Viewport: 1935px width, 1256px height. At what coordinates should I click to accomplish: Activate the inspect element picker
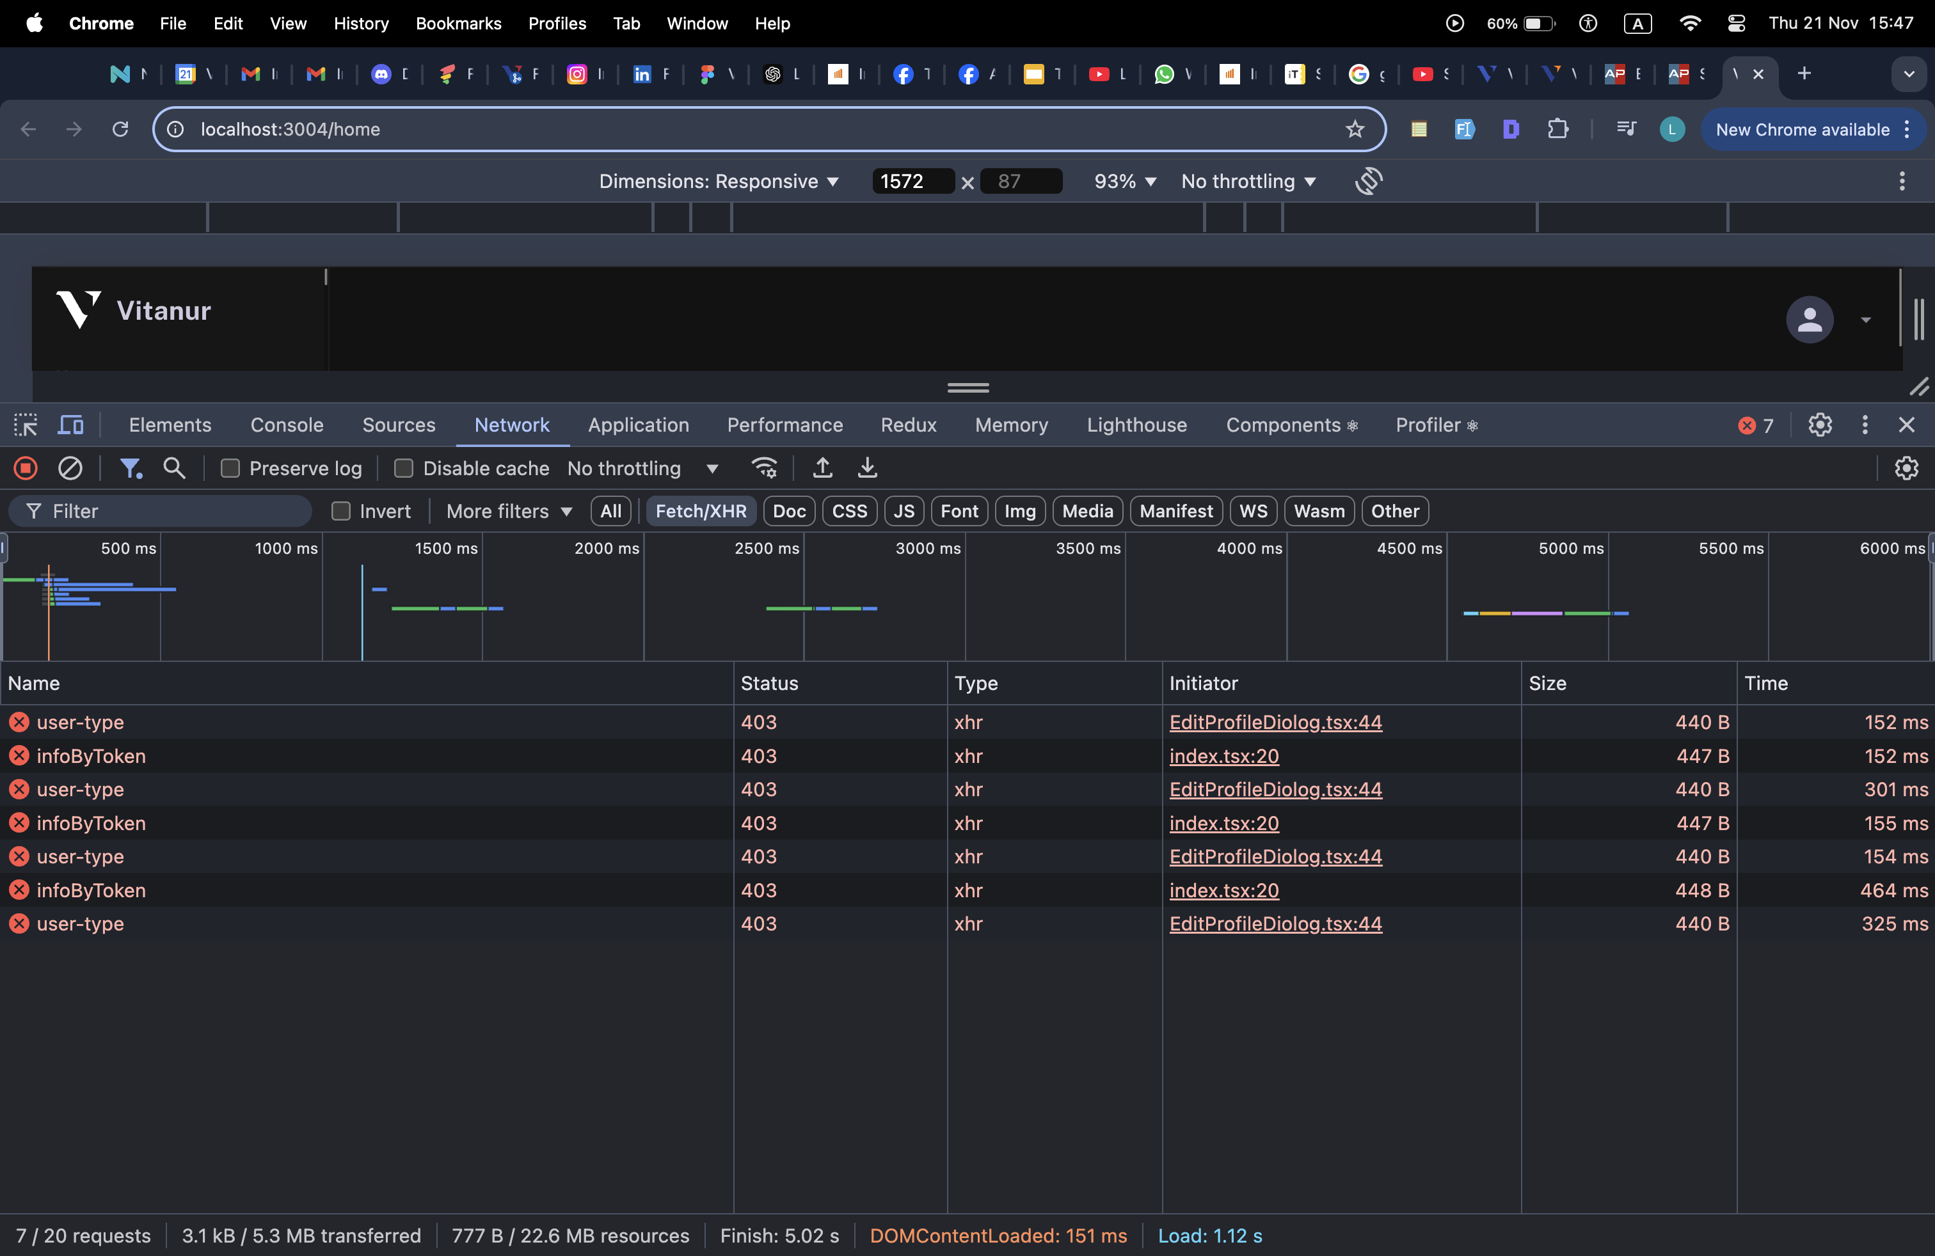[25, 425]
